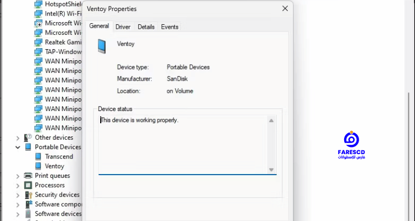Select Print queues category label

click(x=53, y=176)
